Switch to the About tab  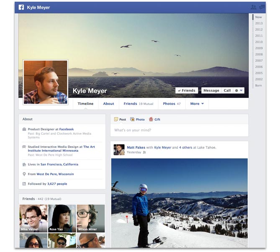[108, 104]
